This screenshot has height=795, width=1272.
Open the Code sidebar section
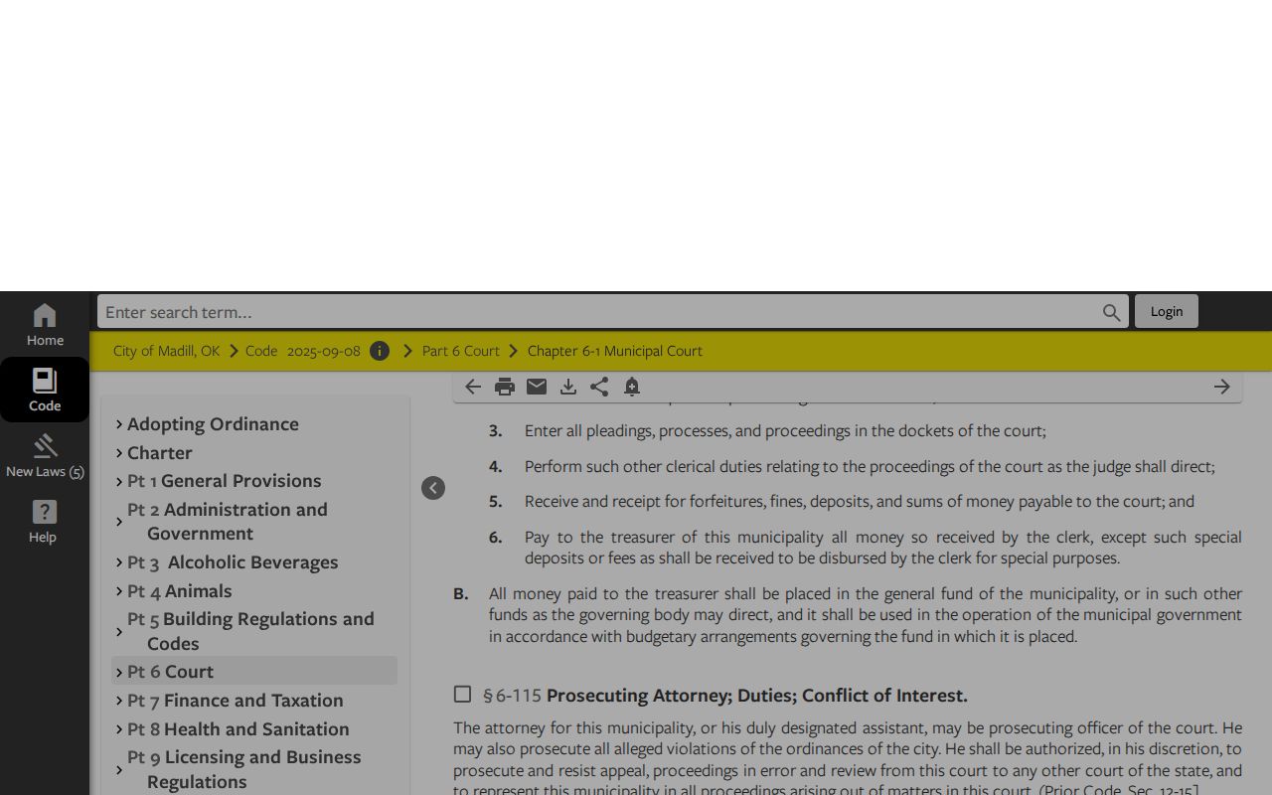[45, 390]
